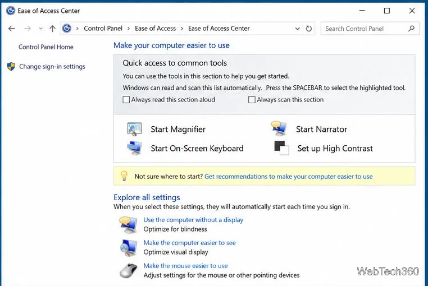
Task: Open 'Get recommendations to make your computer easier' link
Action: [x=289, y=177]
